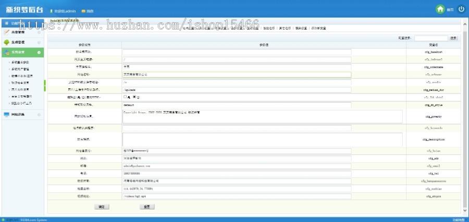
Task: Click the pencil icon for content management
Action: tap(6, 32)
